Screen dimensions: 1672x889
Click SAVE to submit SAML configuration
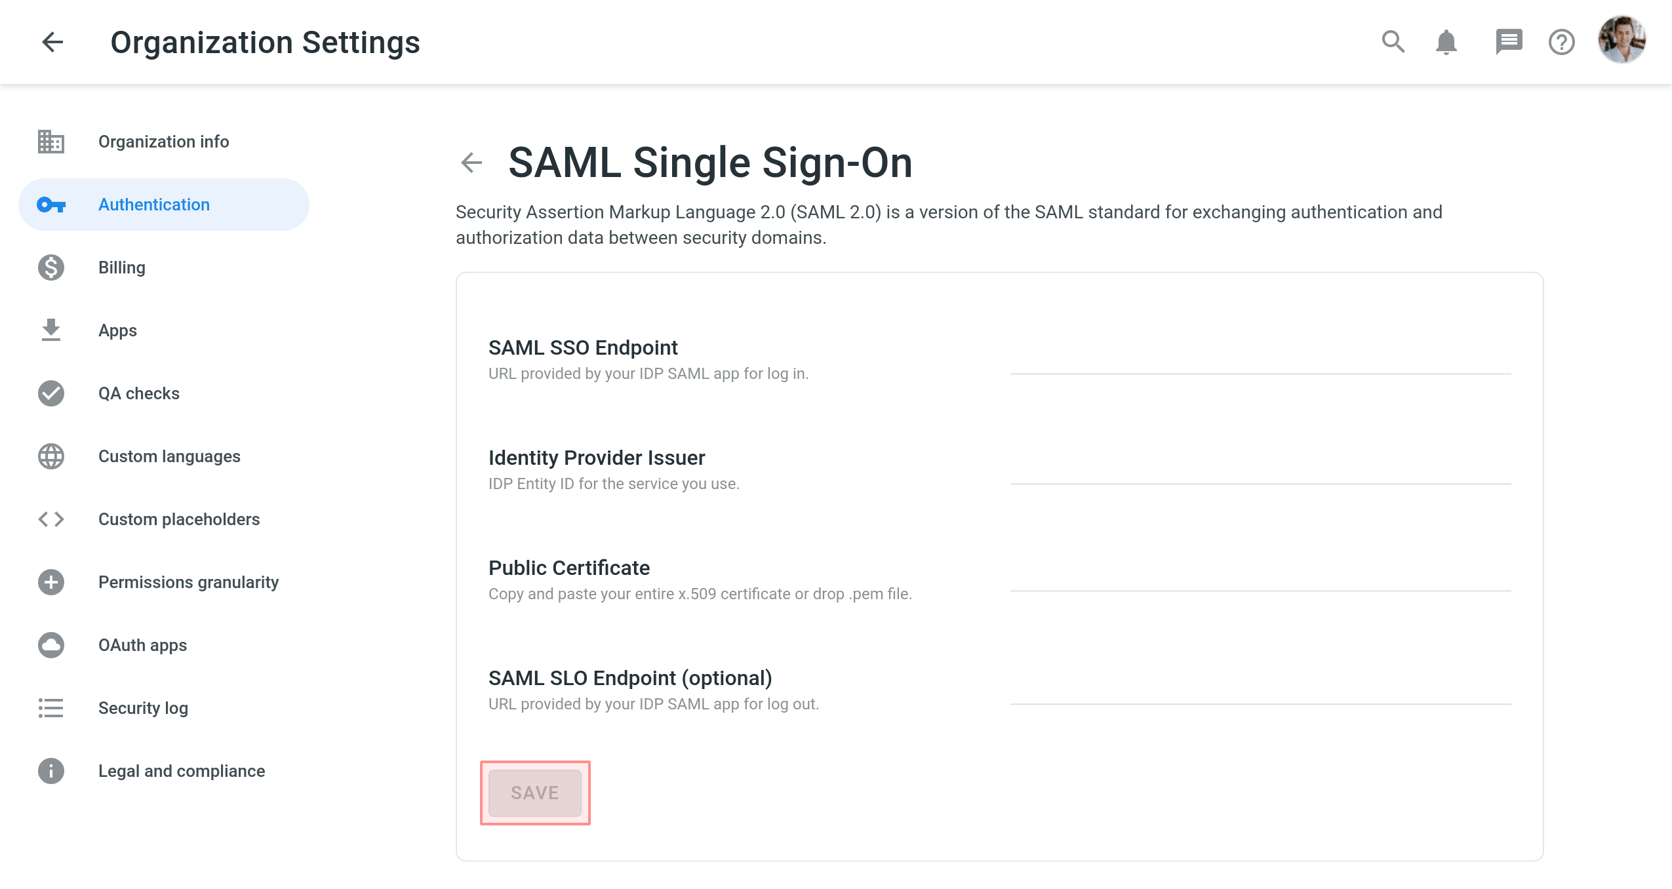tap(535, 792)
